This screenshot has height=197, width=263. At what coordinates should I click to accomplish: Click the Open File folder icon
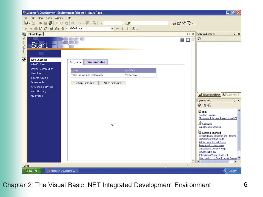[x=41, y=23]
